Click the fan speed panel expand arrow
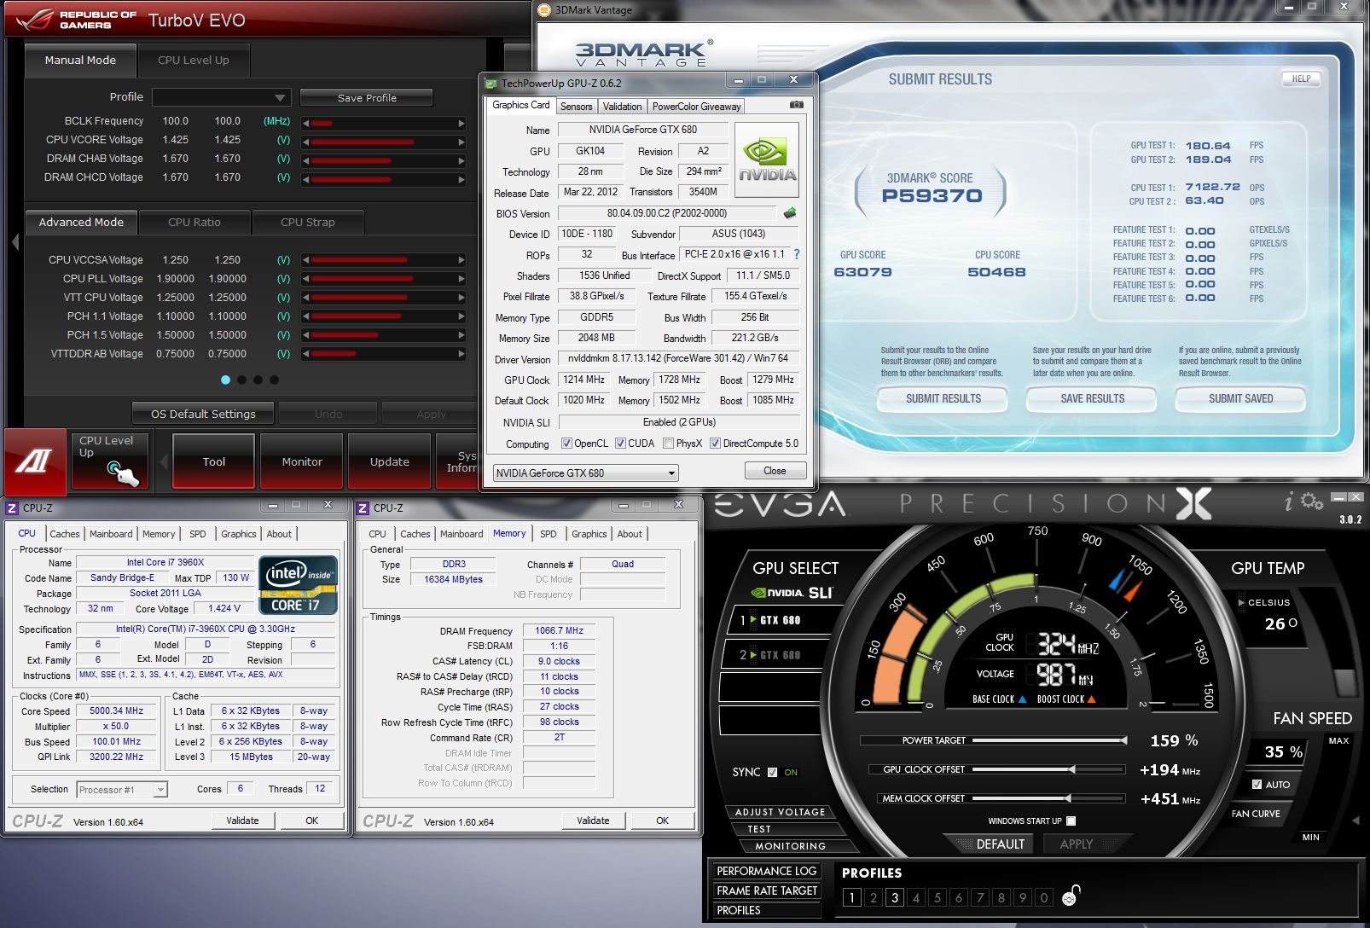 (x=1356, y=820)
